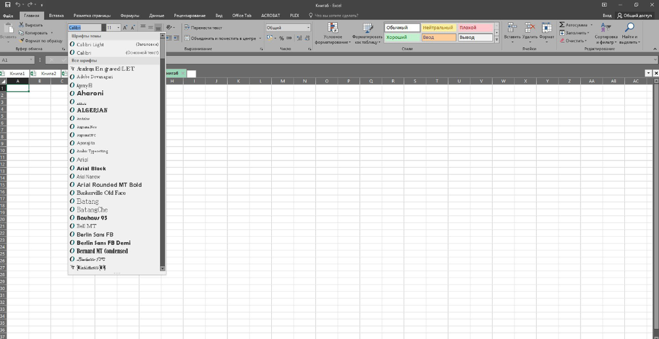This screenshot has width=659, height=339.
Task: Click the A1 name box
Action: (18, 59)
